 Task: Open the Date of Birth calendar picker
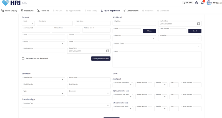click(x=108, y=51)
